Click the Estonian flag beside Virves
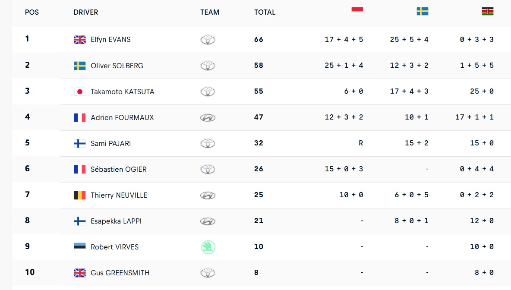Viewport: 511px width, 290px height. point(80,247)
